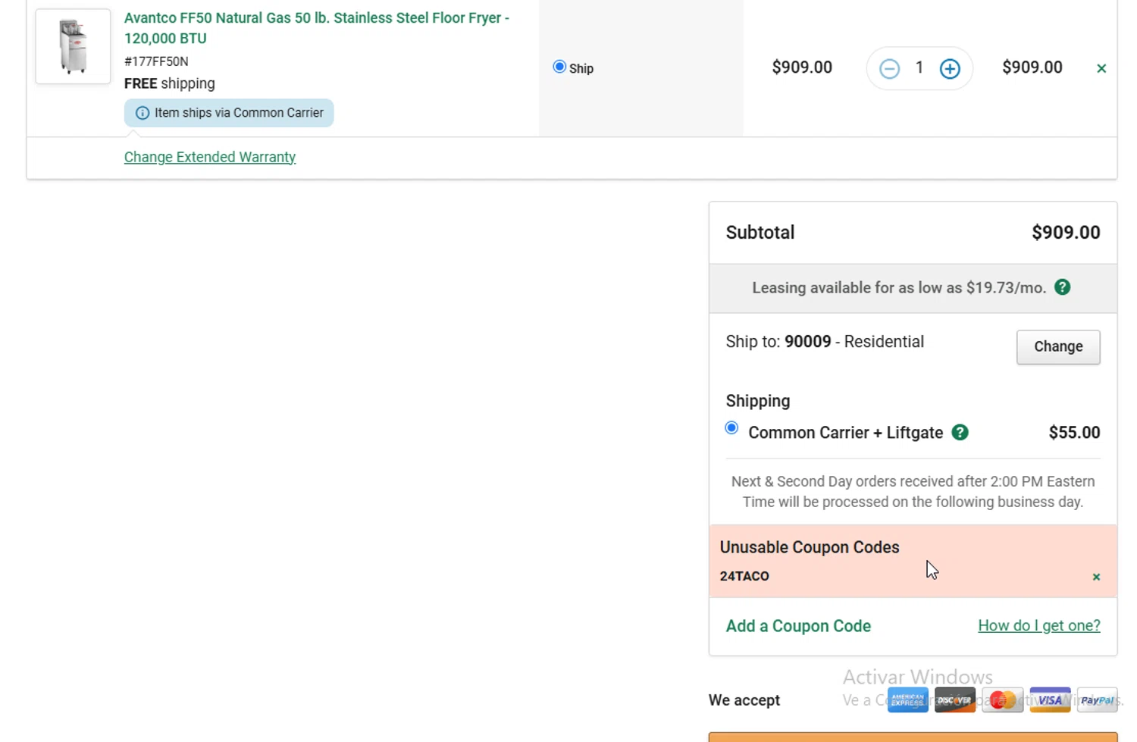The height and width of the screenshot is (742, 1137).
Task: Click the American Express card icon
Action: tap(907, 700)
